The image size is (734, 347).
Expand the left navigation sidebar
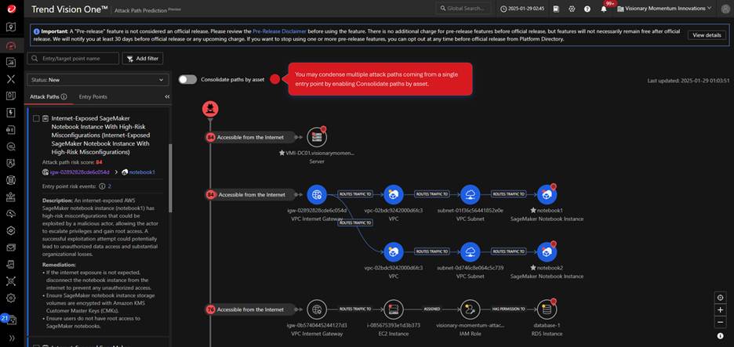click(x=11, y=337)
